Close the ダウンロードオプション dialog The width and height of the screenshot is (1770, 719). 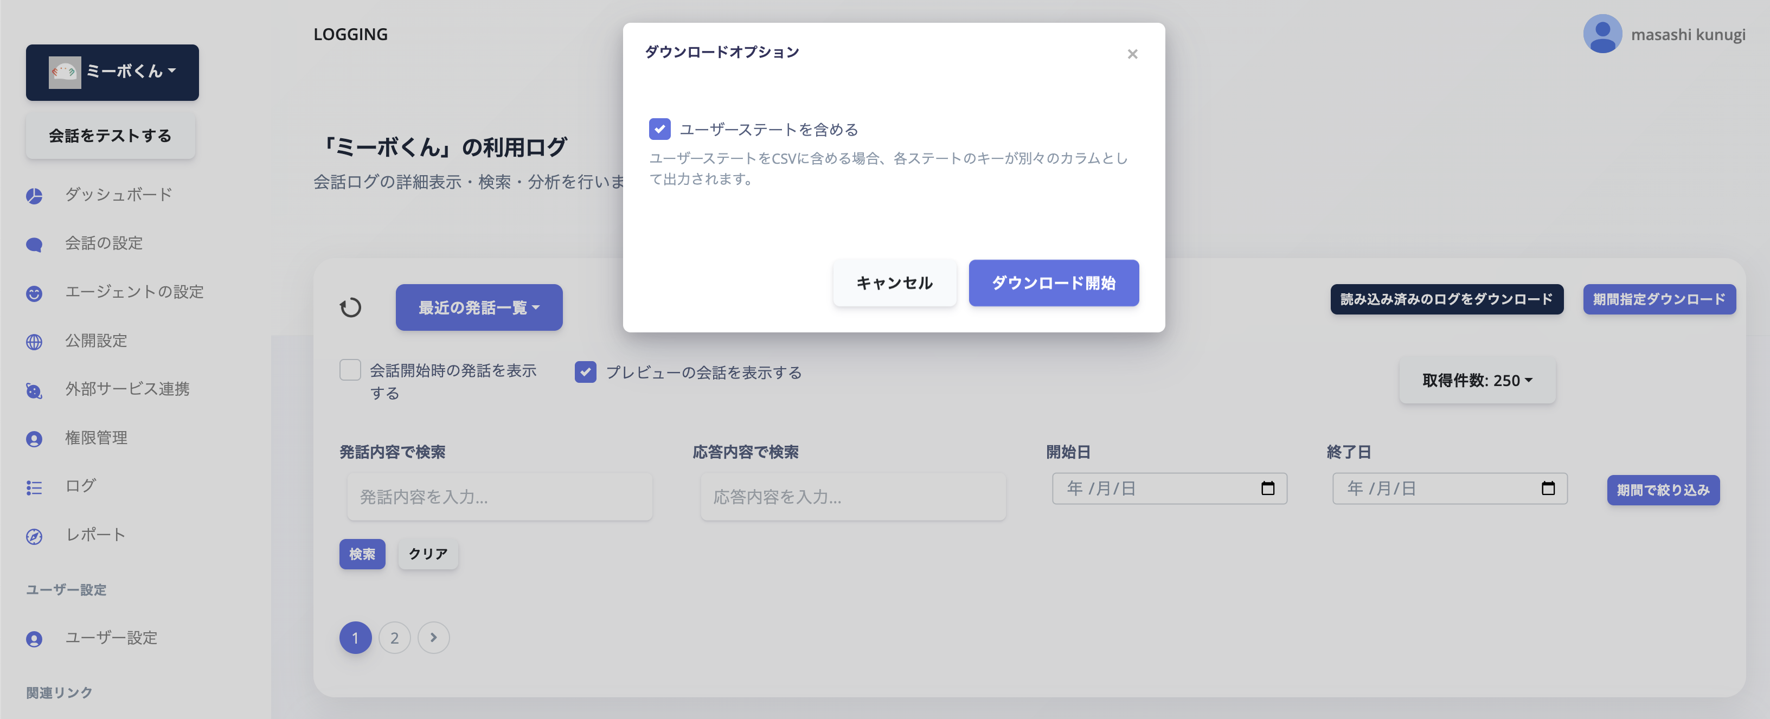pyautogui.click(x=1132, y=54)
